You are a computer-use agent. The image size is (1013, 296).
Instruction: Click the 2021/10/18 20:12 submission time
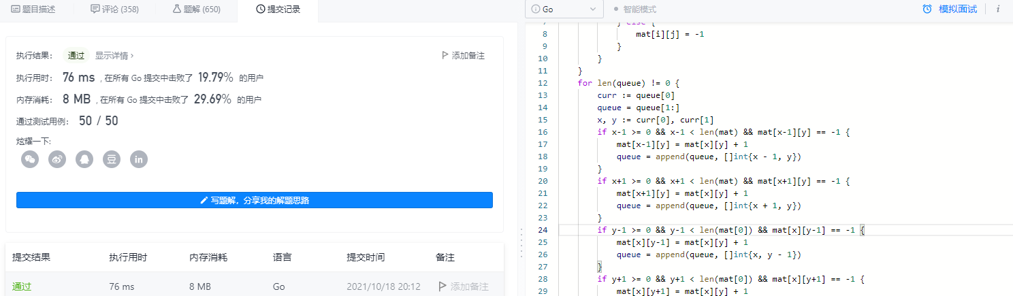click(383, 287)
